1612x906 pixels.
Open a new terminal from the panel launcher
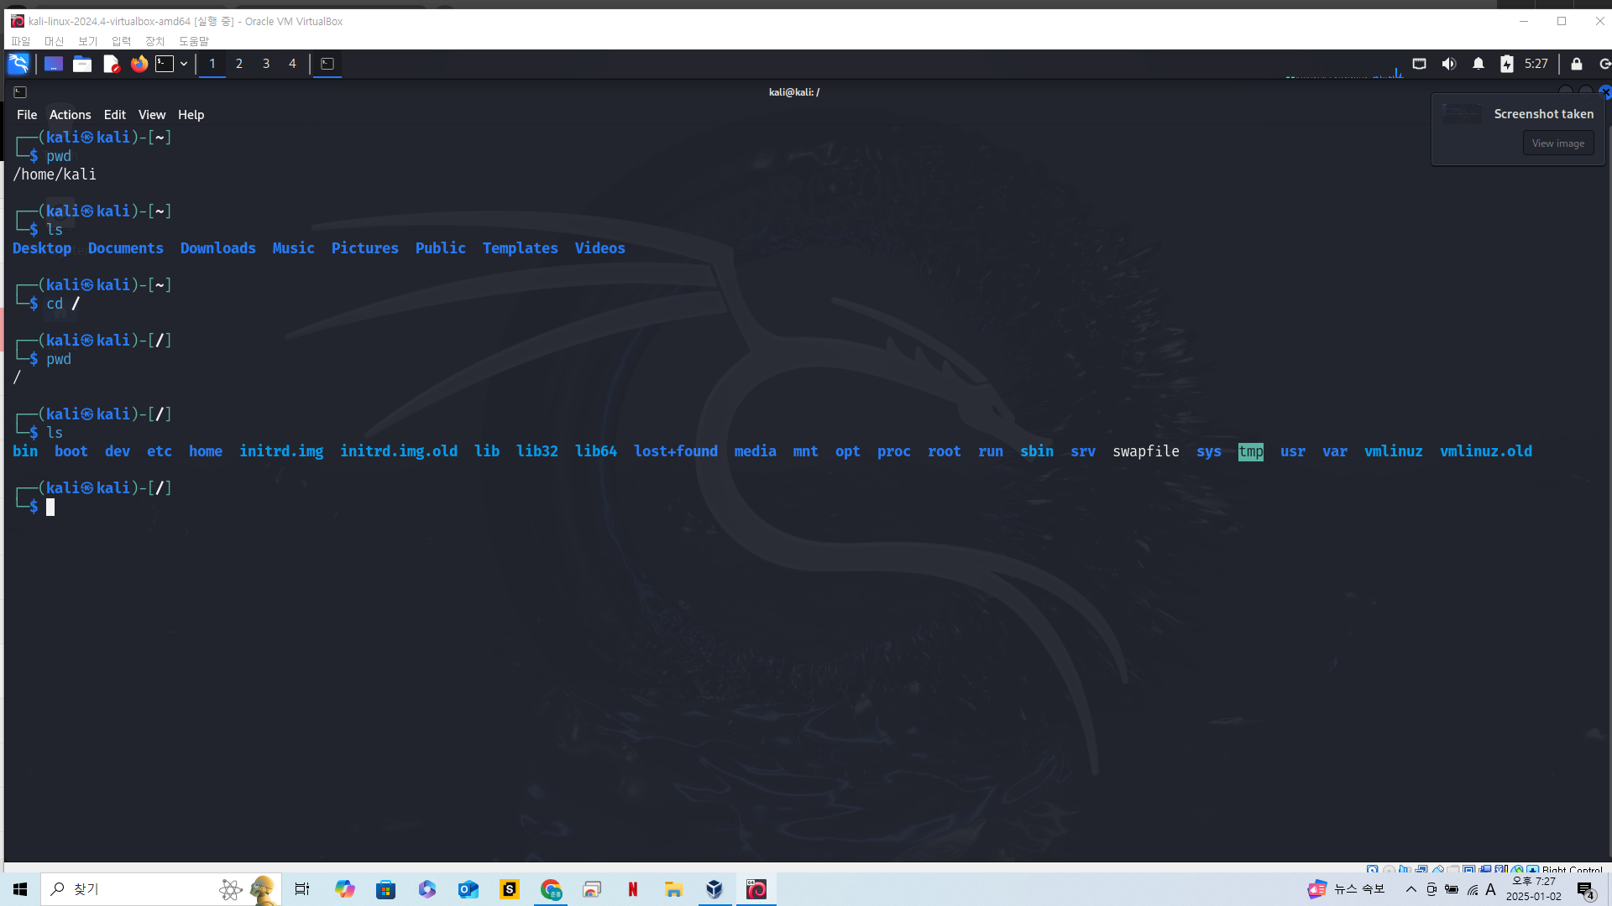point(165,64)
